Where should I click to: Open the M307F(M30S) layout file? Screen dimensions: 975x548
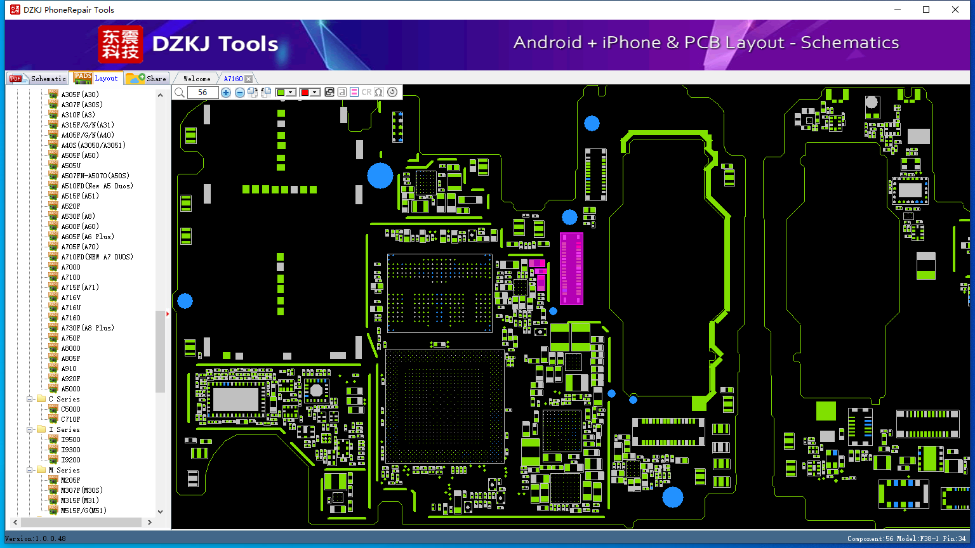(x=82, y=490)
